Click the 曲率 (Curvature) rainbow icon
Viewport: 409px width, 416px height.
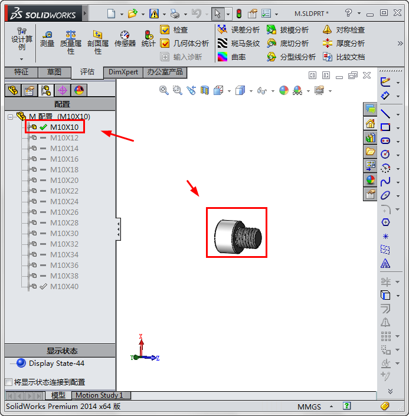223,57
